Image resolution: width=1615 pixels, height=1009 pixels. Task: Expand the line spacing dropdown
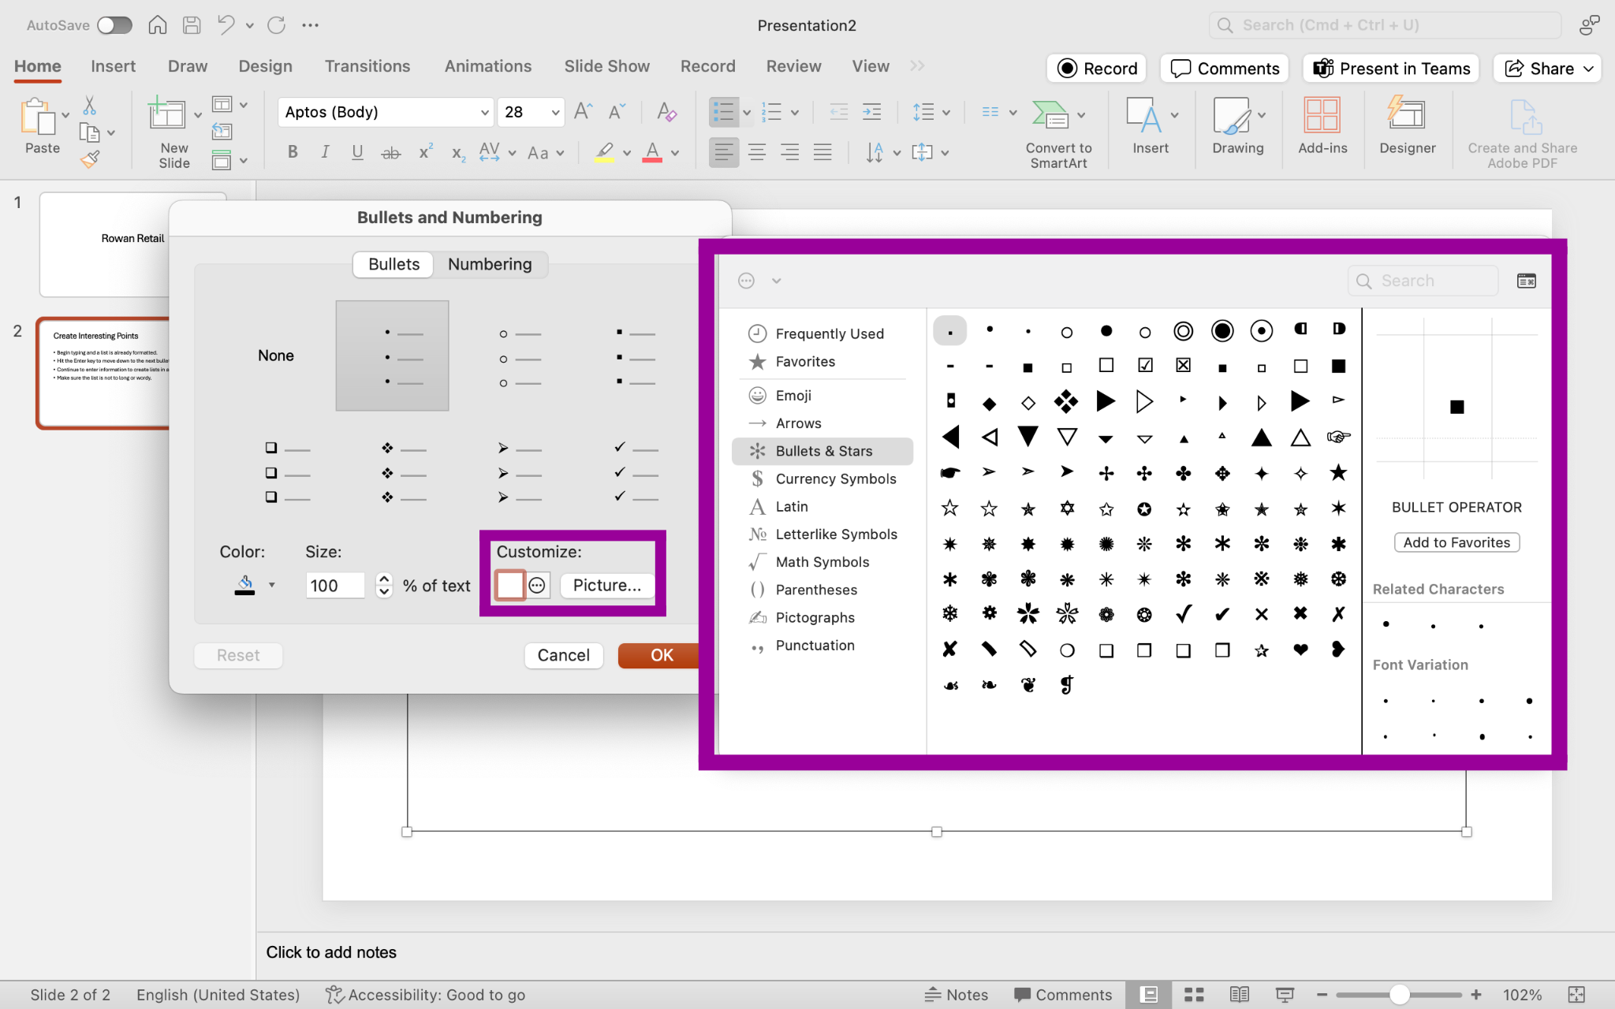click(946, 113)
